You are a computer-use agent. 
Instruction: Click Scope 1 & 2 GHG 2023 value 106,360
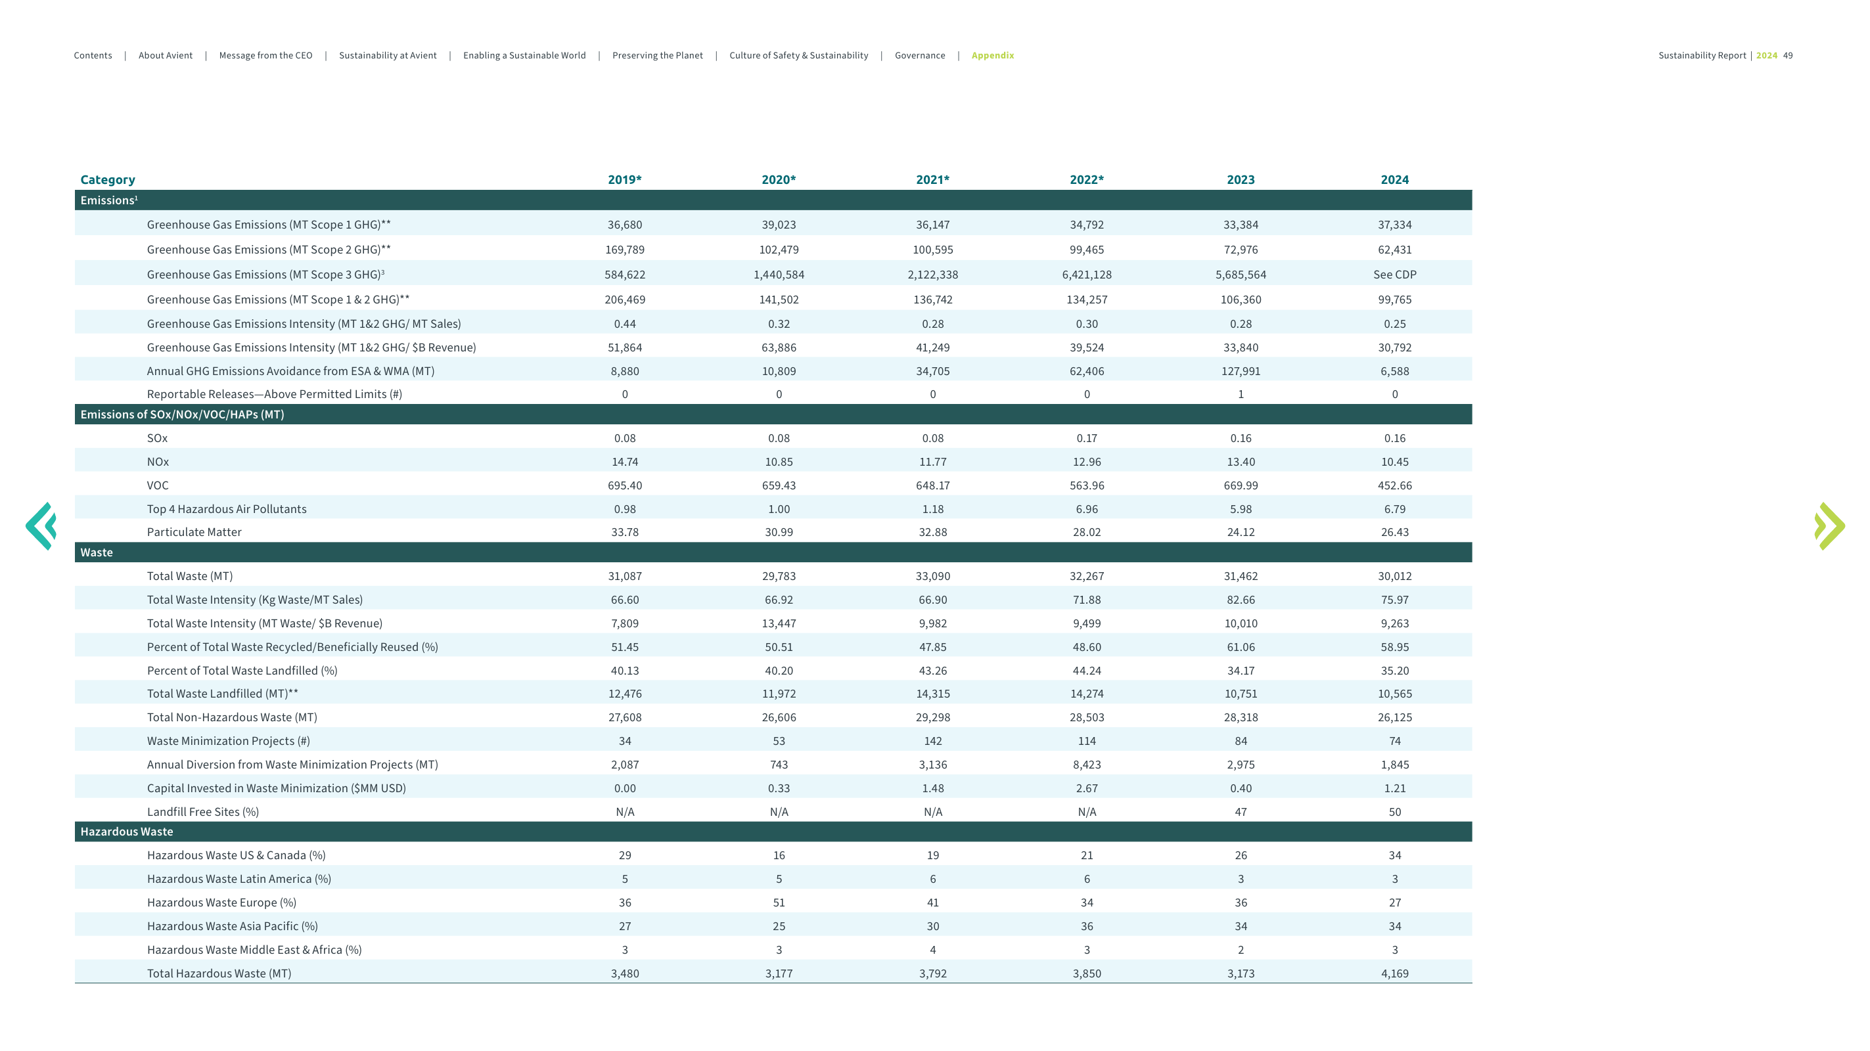[x=1241, y=300]
